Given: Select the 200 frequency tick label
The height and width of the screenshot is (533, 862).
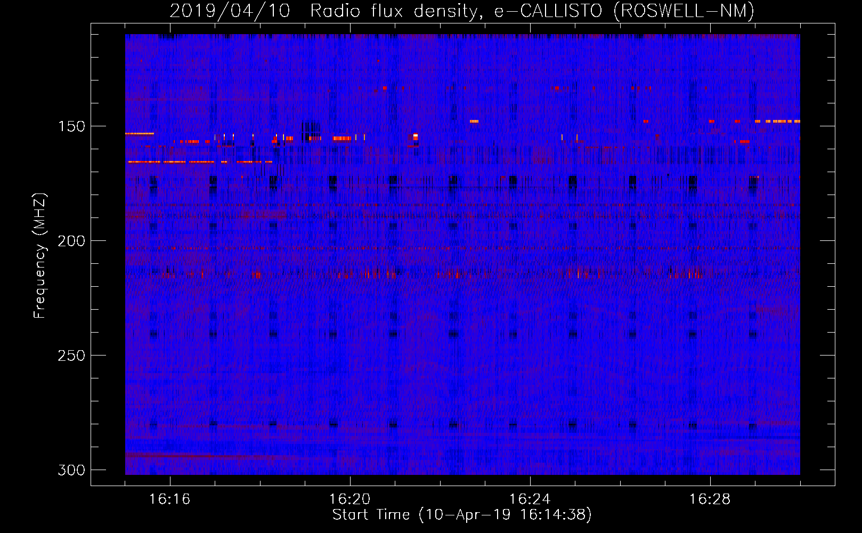Looking at the screenshot, I should point(71,241).
